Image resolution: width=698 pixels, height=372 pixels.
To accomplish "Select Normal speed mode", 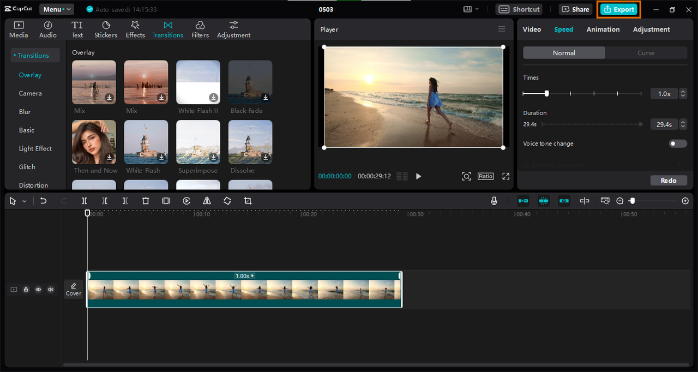I will [x=564, y=53].
